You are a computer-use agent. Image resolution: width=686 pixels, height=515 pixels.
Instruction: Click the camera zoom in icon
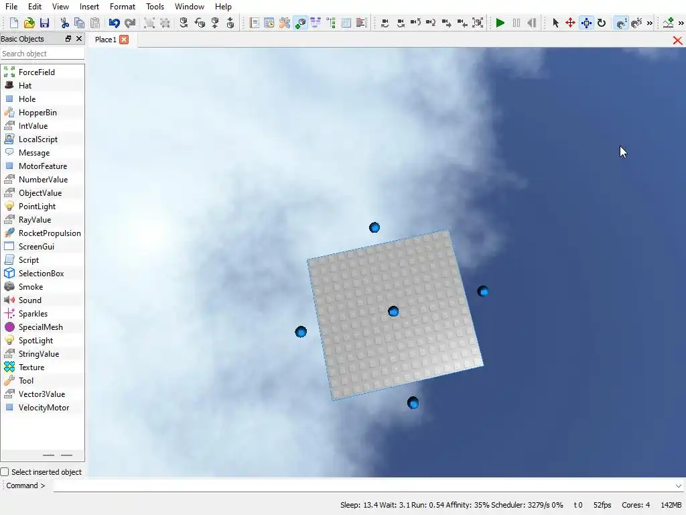coord(446,23)
